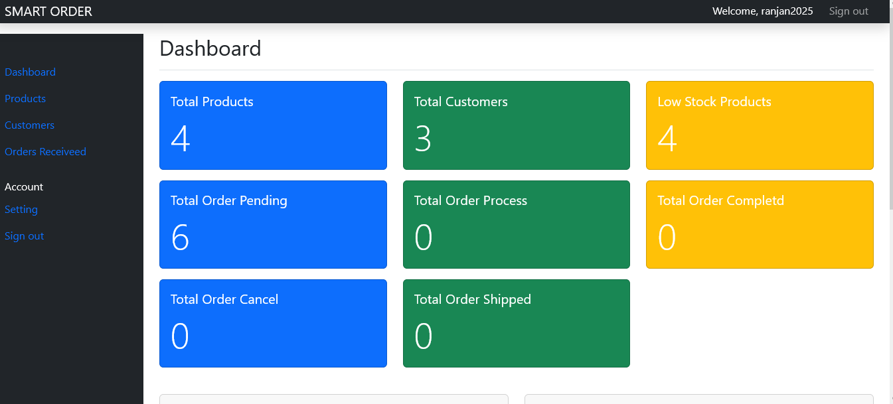Open the Customers page from sidebar
The height and width of the screenshot is (404, 893).
29,125
